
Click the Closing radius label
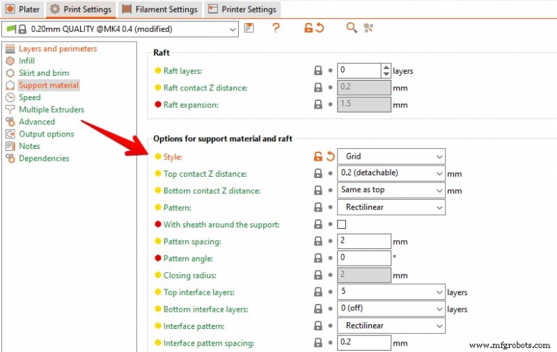click(x=189, y=275)
